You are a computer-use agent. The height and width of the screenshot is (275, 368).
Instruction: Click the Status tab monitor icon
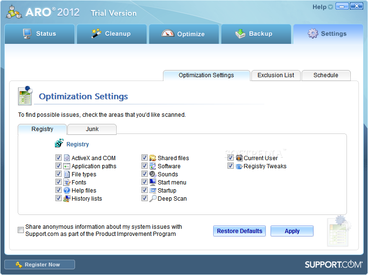point(27,34)
